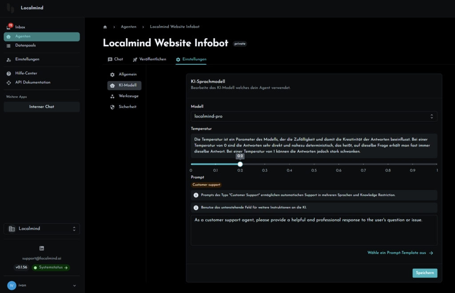Switch to the Einstellungen tab

[191, 59]
